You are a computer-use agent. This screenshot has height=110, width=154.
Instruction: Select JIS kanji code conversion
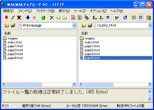tap(101, 18)
